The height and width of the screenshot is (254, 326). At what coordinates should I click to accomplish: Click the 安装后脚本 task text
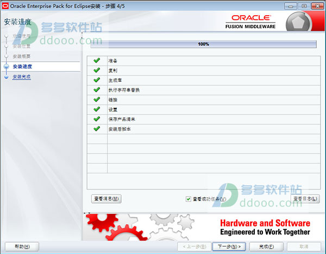coord(120,129)
